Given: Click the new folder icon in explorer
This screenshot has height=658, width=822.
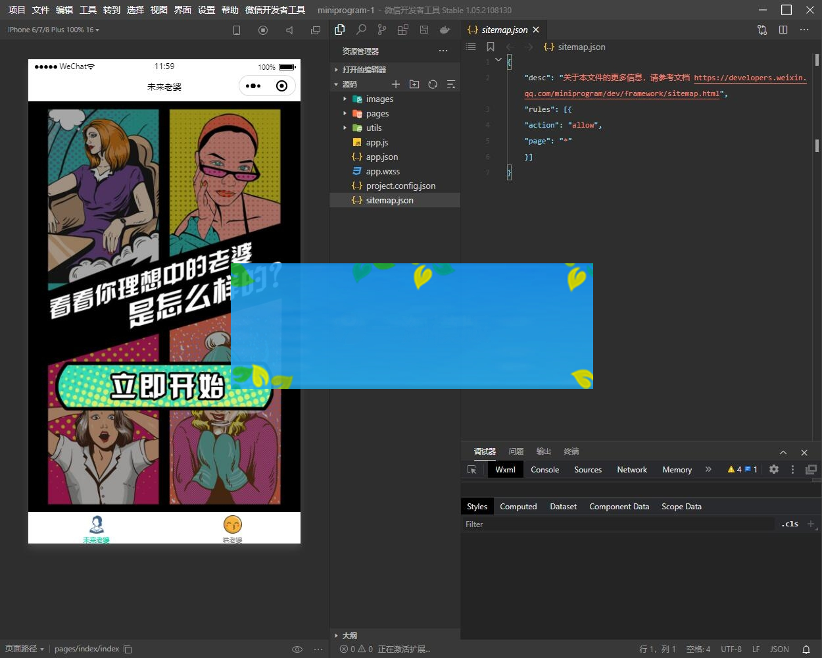Looking at the screenshot, I should [x=414, y=84].
